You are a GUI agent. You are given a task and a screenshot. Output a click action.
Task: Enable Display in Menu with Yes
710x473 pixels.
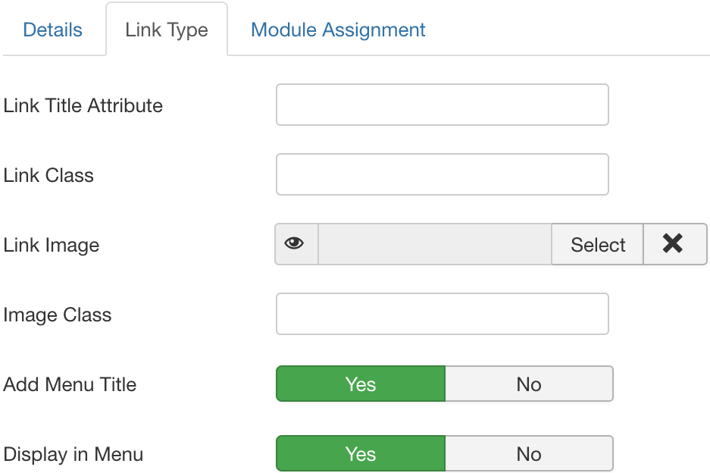coord(361,454)
